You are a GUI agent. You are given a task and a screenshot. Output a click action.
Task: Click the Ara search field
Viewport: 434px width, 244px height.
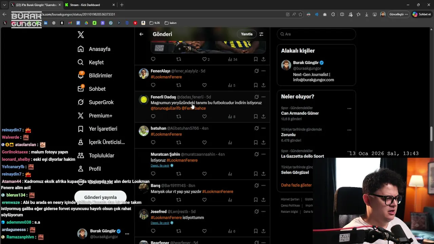coord(316,34)
